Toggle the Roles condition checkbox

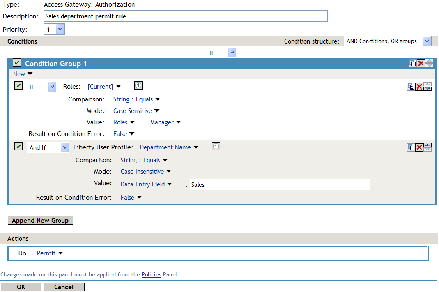click(18, 85)
